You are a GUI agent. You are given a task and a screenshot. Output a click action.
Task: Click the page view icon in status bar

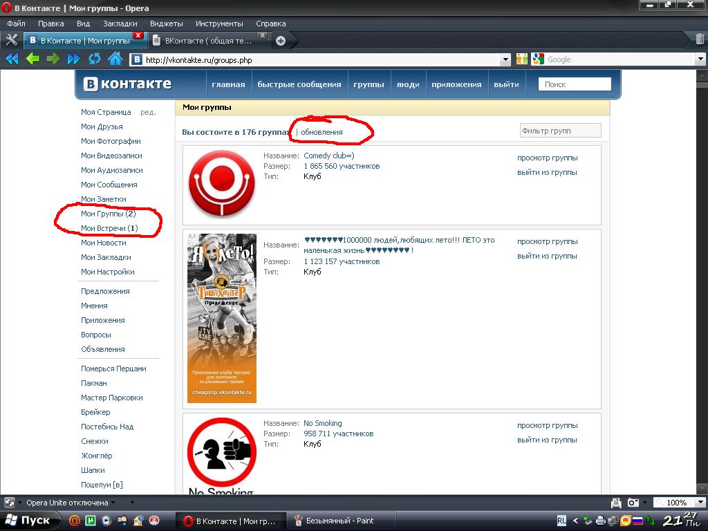pos(616,503)
